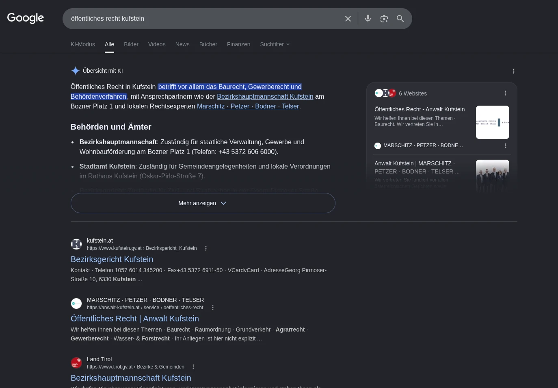This screenshot has width=558, height=388.
Task: Go to the News tab
Action: click(182, 44)
